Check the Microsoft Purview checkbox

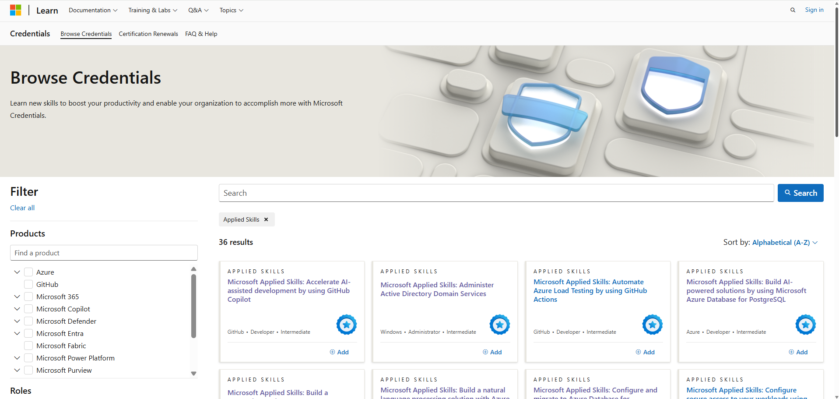point(28,370)
